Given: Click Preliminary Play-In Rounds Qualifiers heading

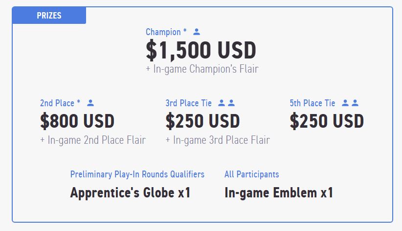Looking at the screenshot, I should (137, 174).
